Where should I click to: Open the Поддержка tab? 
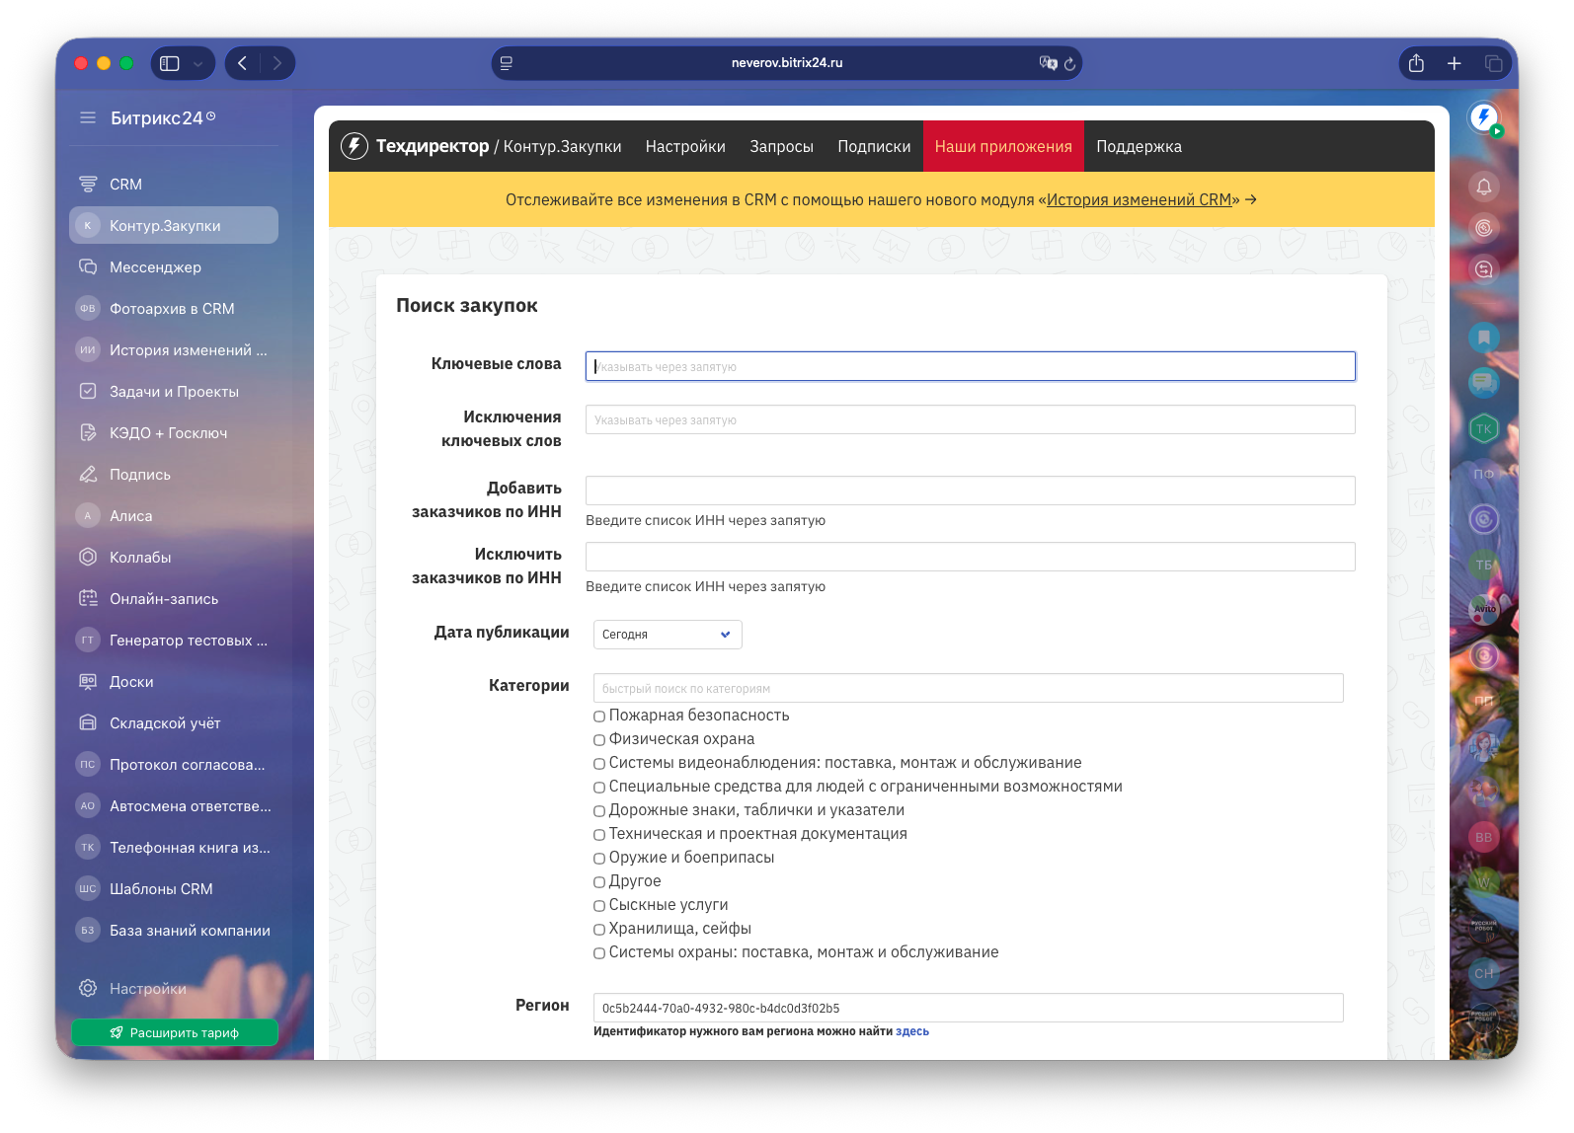coord(1139,146)
